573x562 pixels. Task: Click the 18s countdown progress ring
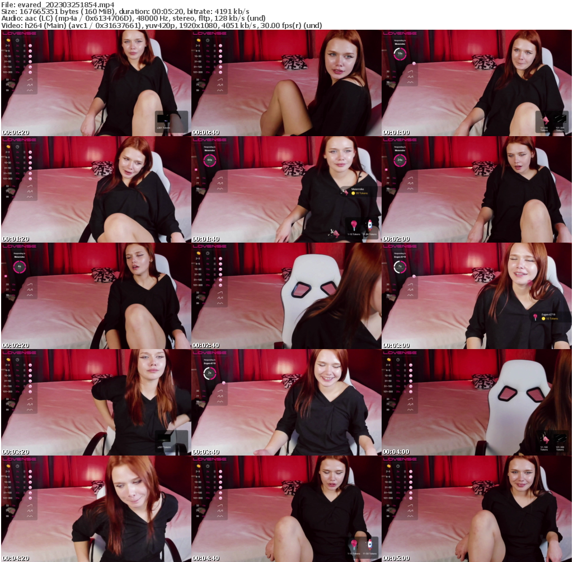point(400,54)
